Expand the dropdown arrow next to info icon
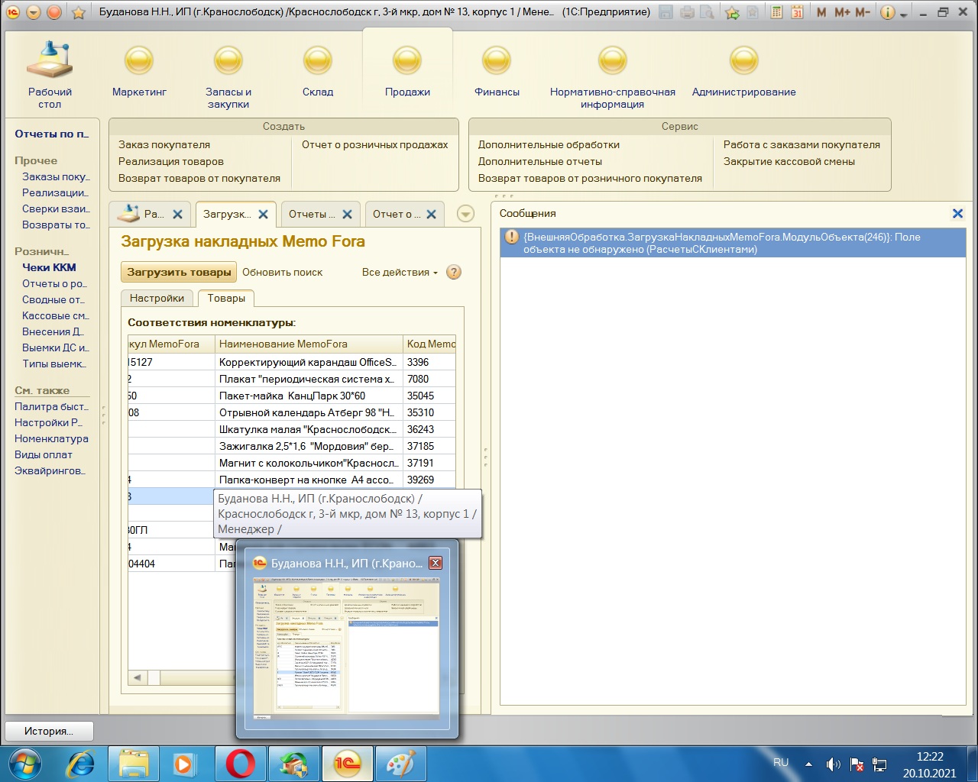 904,14
